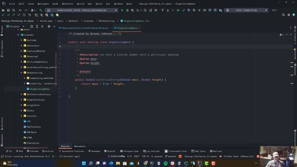Open the Problems tool window
This screenshot has height=167, width=297.
click(x=32, y=151)
